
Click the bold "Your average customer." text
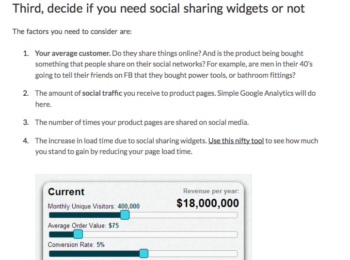point(73,53)
